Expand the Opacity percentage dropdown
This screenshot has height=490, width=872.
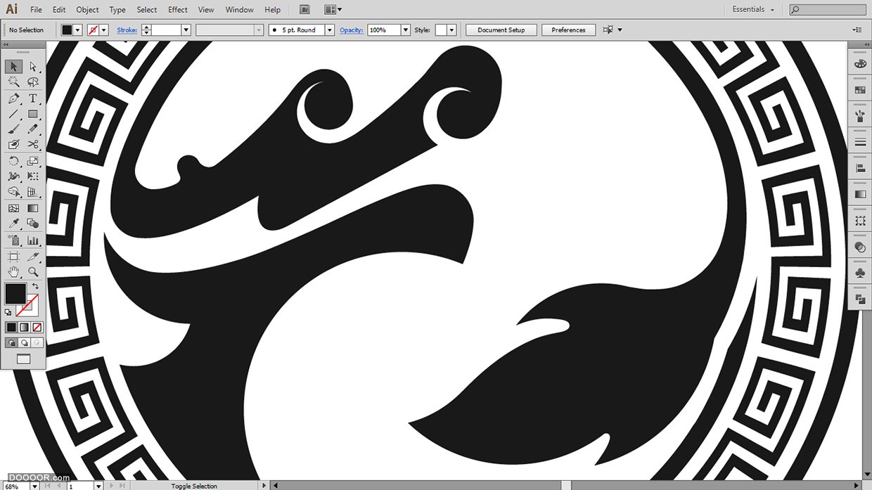pos(406,30)
